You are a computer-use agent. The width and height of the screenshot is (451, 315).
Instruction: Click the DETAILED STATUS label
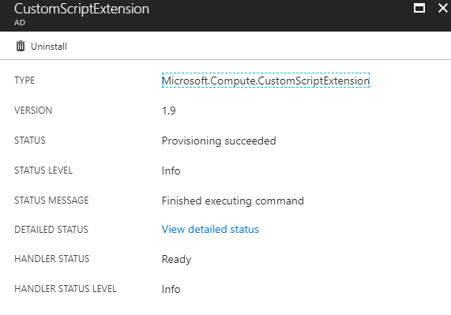pyautogui.click(x=51, y=230)
